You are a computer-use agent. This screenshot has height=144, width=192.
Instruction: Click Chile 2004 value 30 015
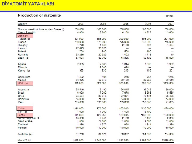tap(102, 96)
